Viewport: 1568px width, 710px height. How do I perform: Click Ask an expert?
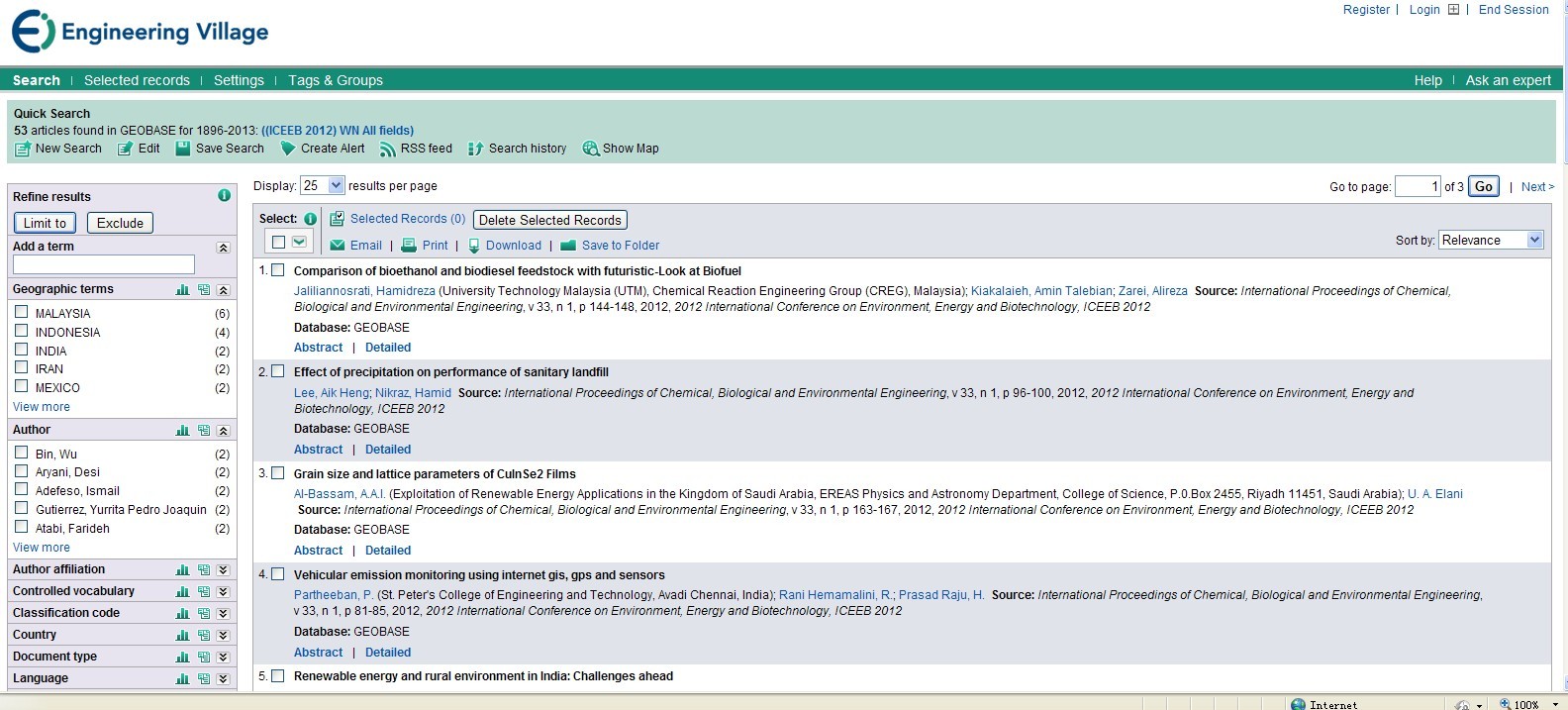1508,80
